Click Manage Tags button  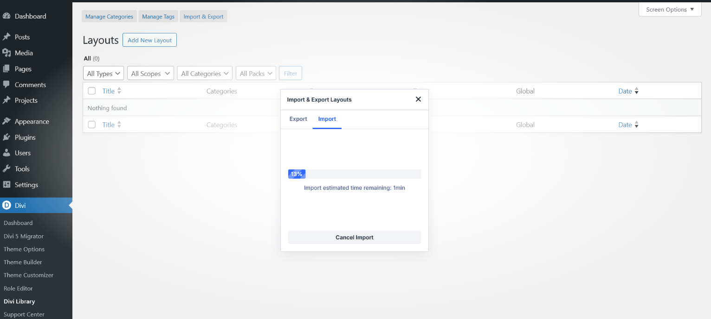(x=158, y=16)
